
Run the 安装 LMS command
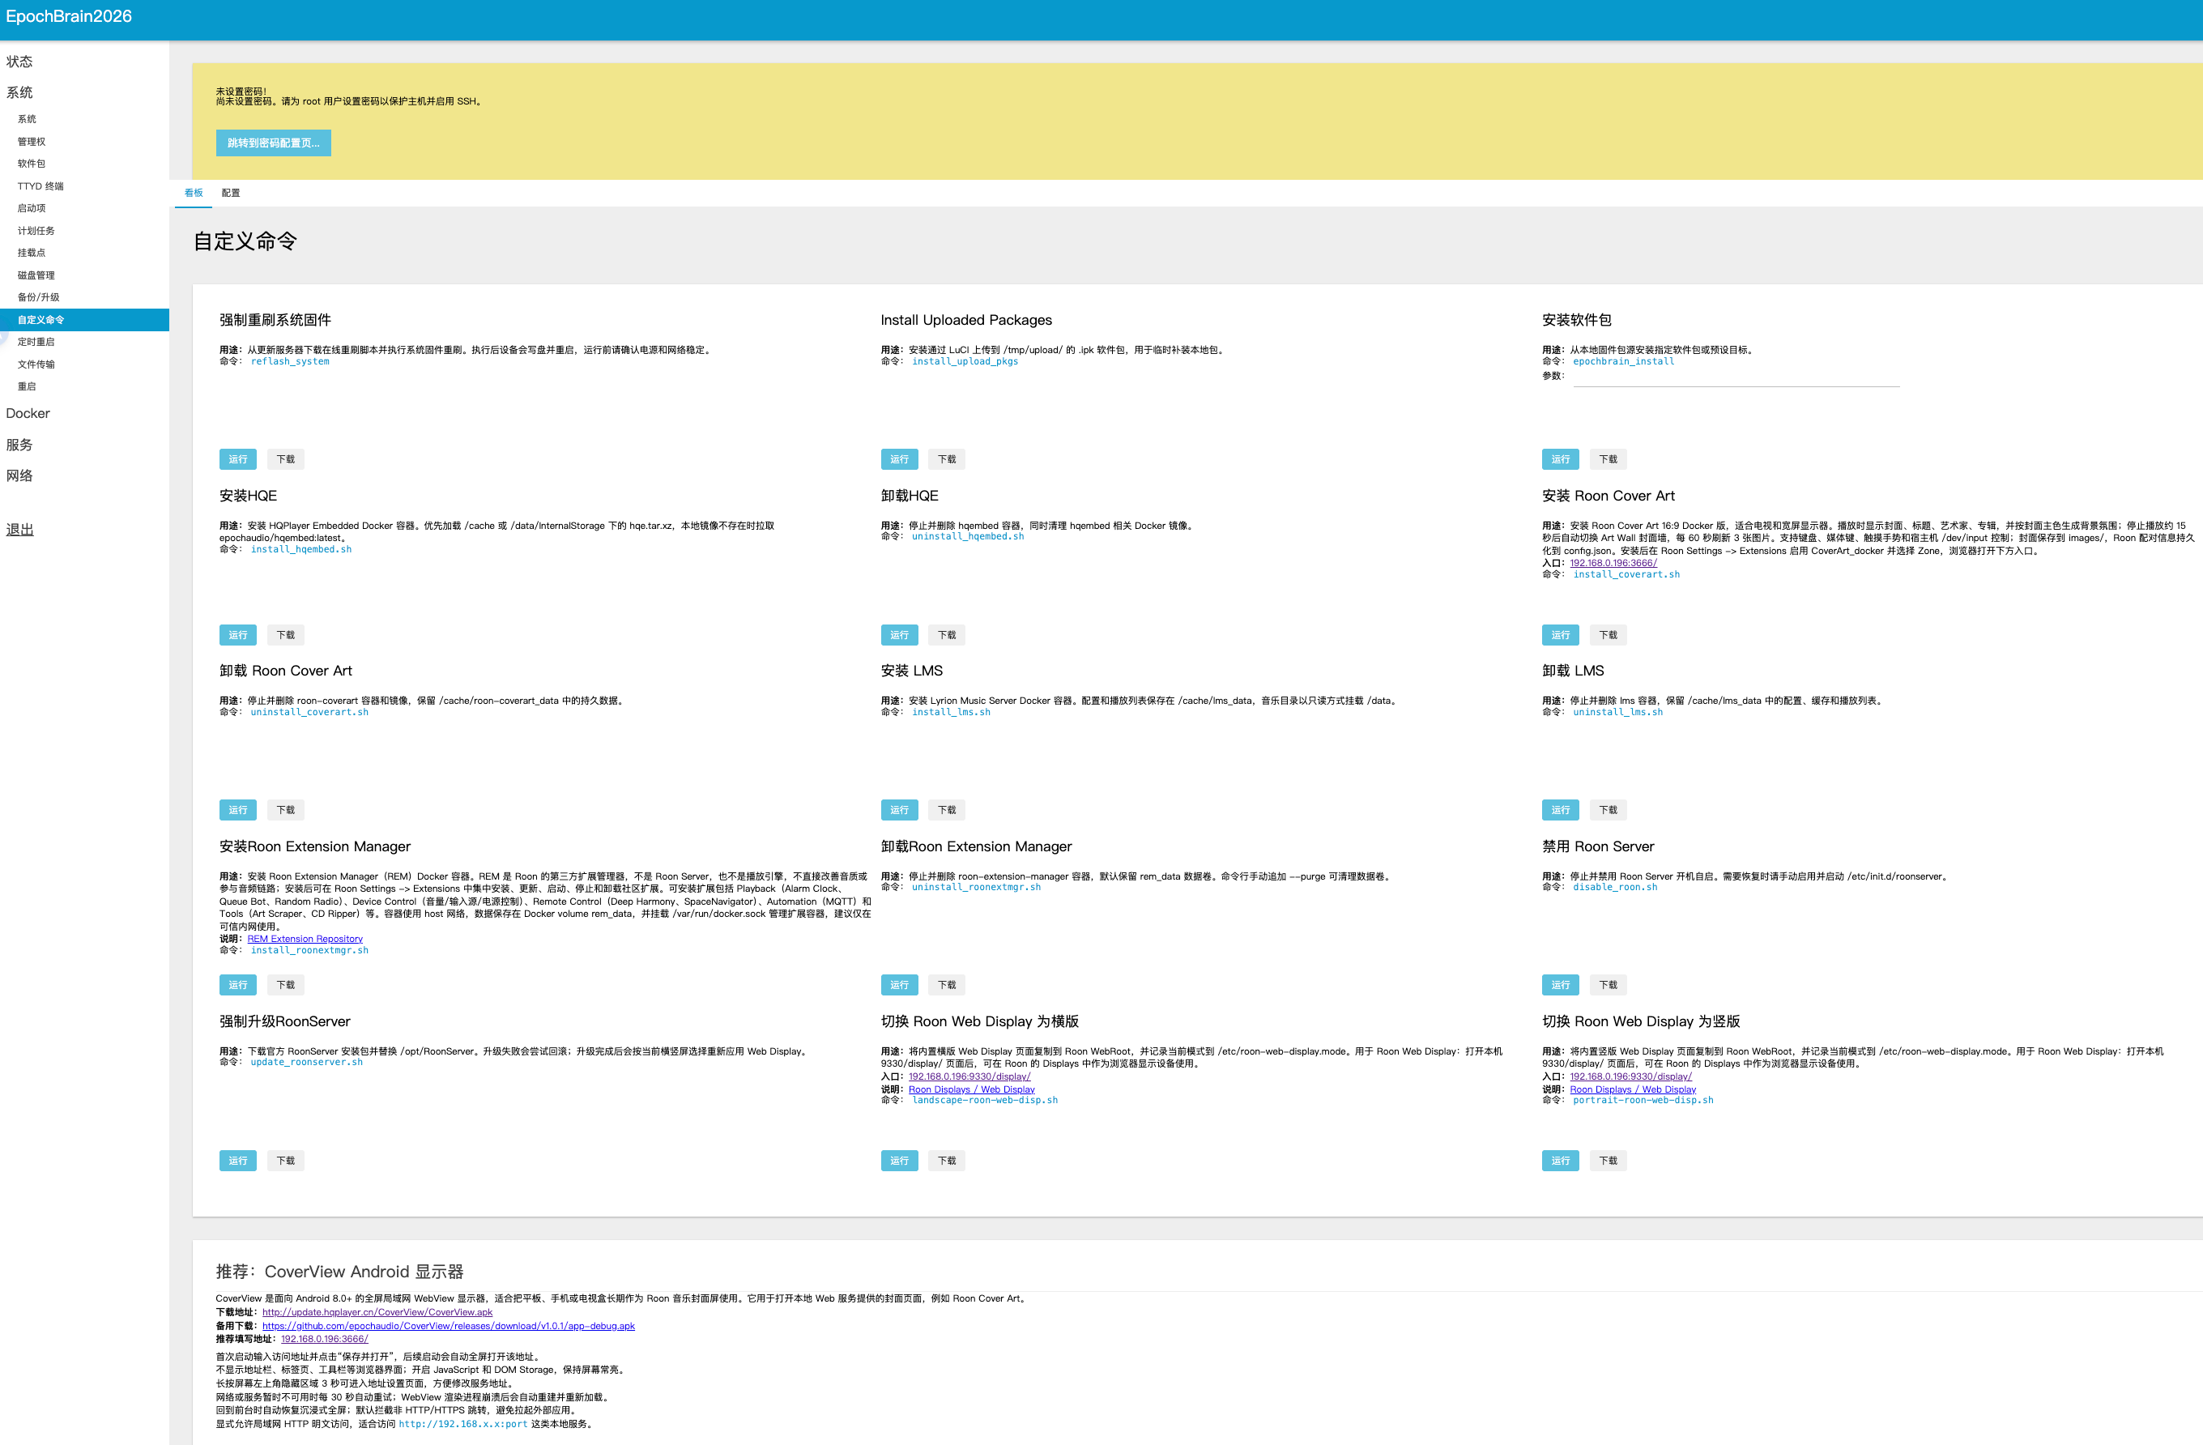(x=899, y=810)
